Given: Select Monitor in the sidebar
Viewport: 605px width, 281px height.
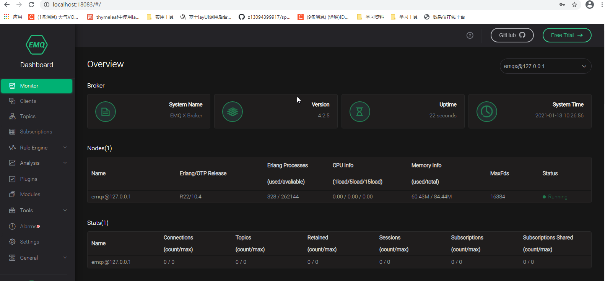Looking at the screenshot, I should [x=37, y=86].
